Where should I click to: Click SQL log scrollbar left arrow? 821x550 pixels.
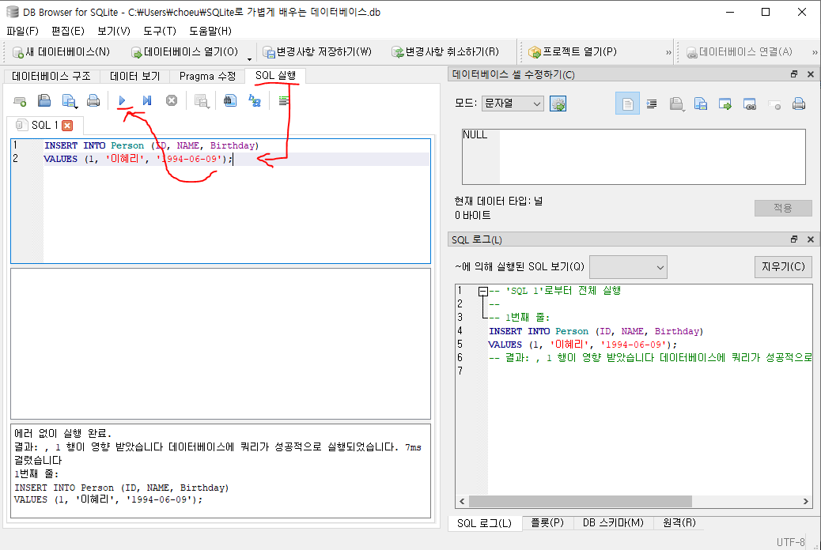pos(462,501)
